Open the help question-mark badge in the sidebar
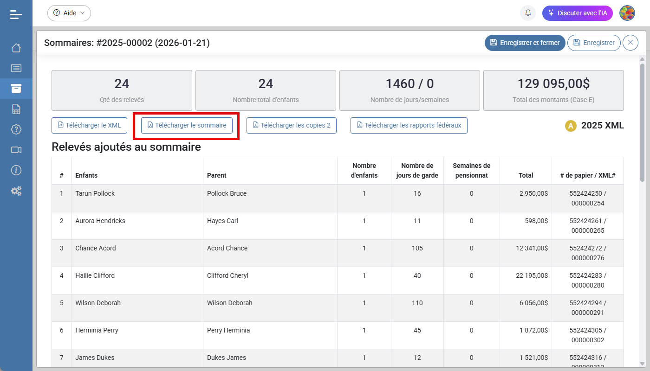 pyautogui.click(x=16, y=129)
